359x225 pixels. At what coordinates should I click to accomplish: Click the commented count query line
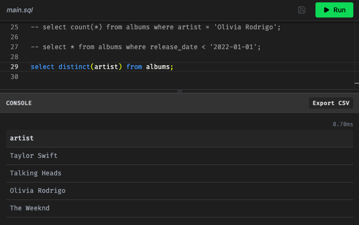coord(156,27)
